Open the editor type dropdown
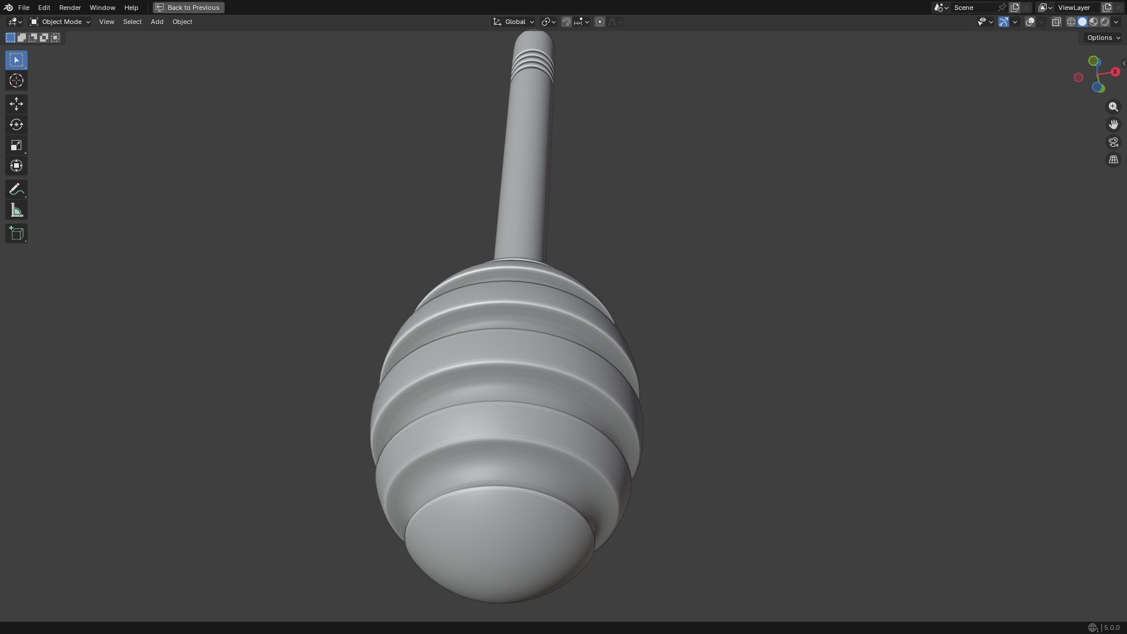 coord(15,22)
